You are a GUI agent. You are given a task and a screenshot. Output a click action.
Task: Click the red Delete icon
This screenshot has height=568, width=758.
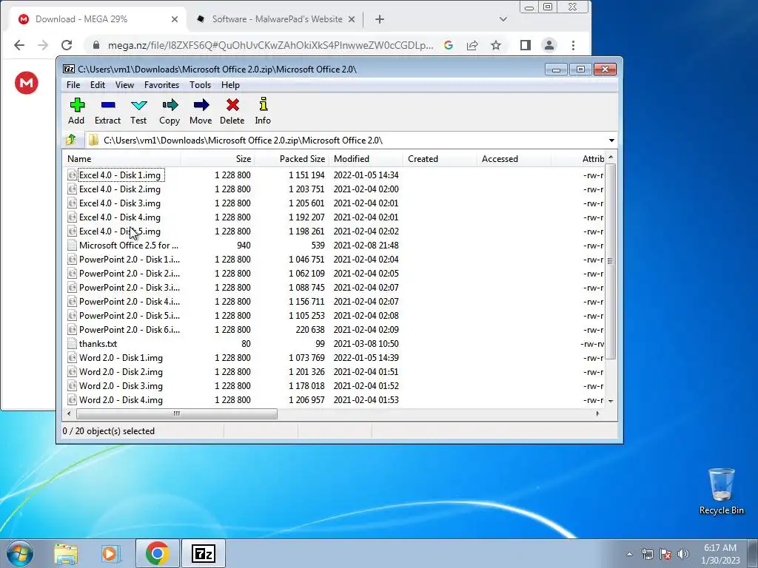(x=232, y=105)
